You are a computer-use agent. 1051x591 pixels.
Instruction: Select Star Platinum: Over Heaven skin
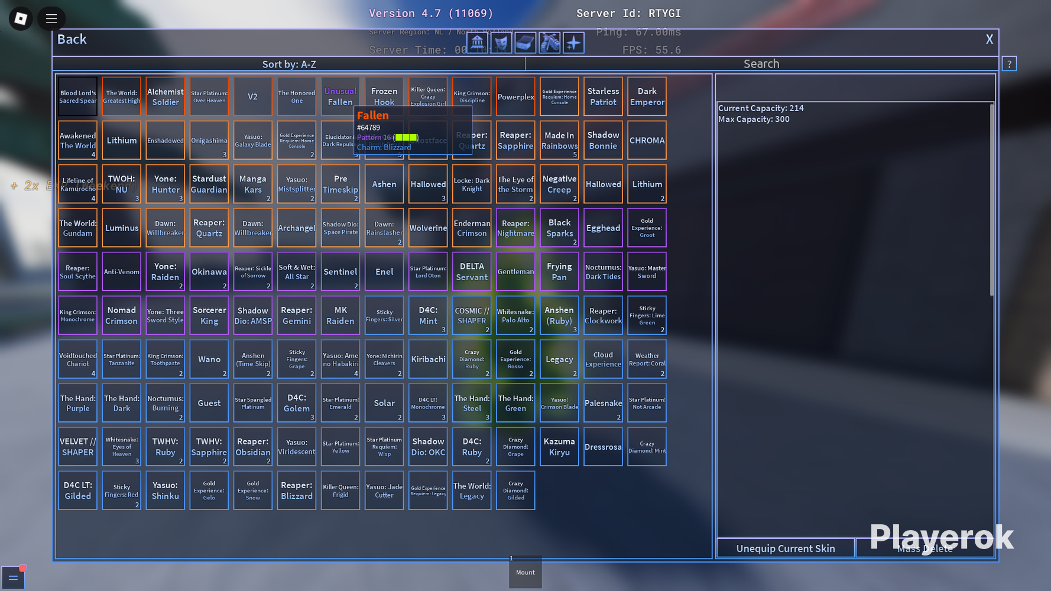[209, 96]
